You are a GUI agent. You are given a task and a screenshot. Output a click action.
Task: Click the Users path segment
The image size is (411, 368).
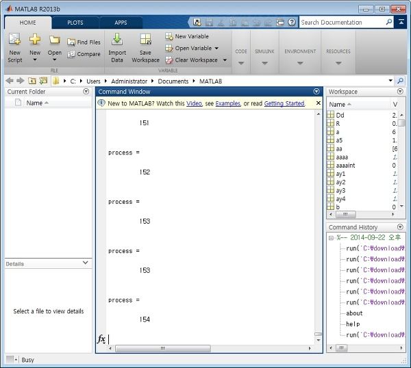93,81
